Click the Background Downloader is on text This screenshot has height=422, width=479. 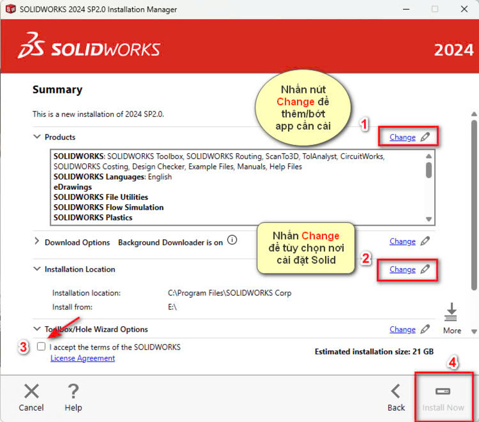pos(171,242)
